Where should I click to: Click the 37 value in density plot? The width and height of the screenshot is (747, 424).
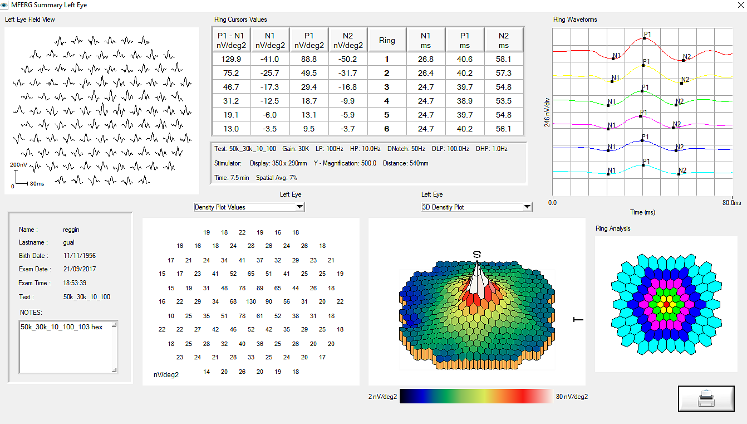(x=260, y=260)
